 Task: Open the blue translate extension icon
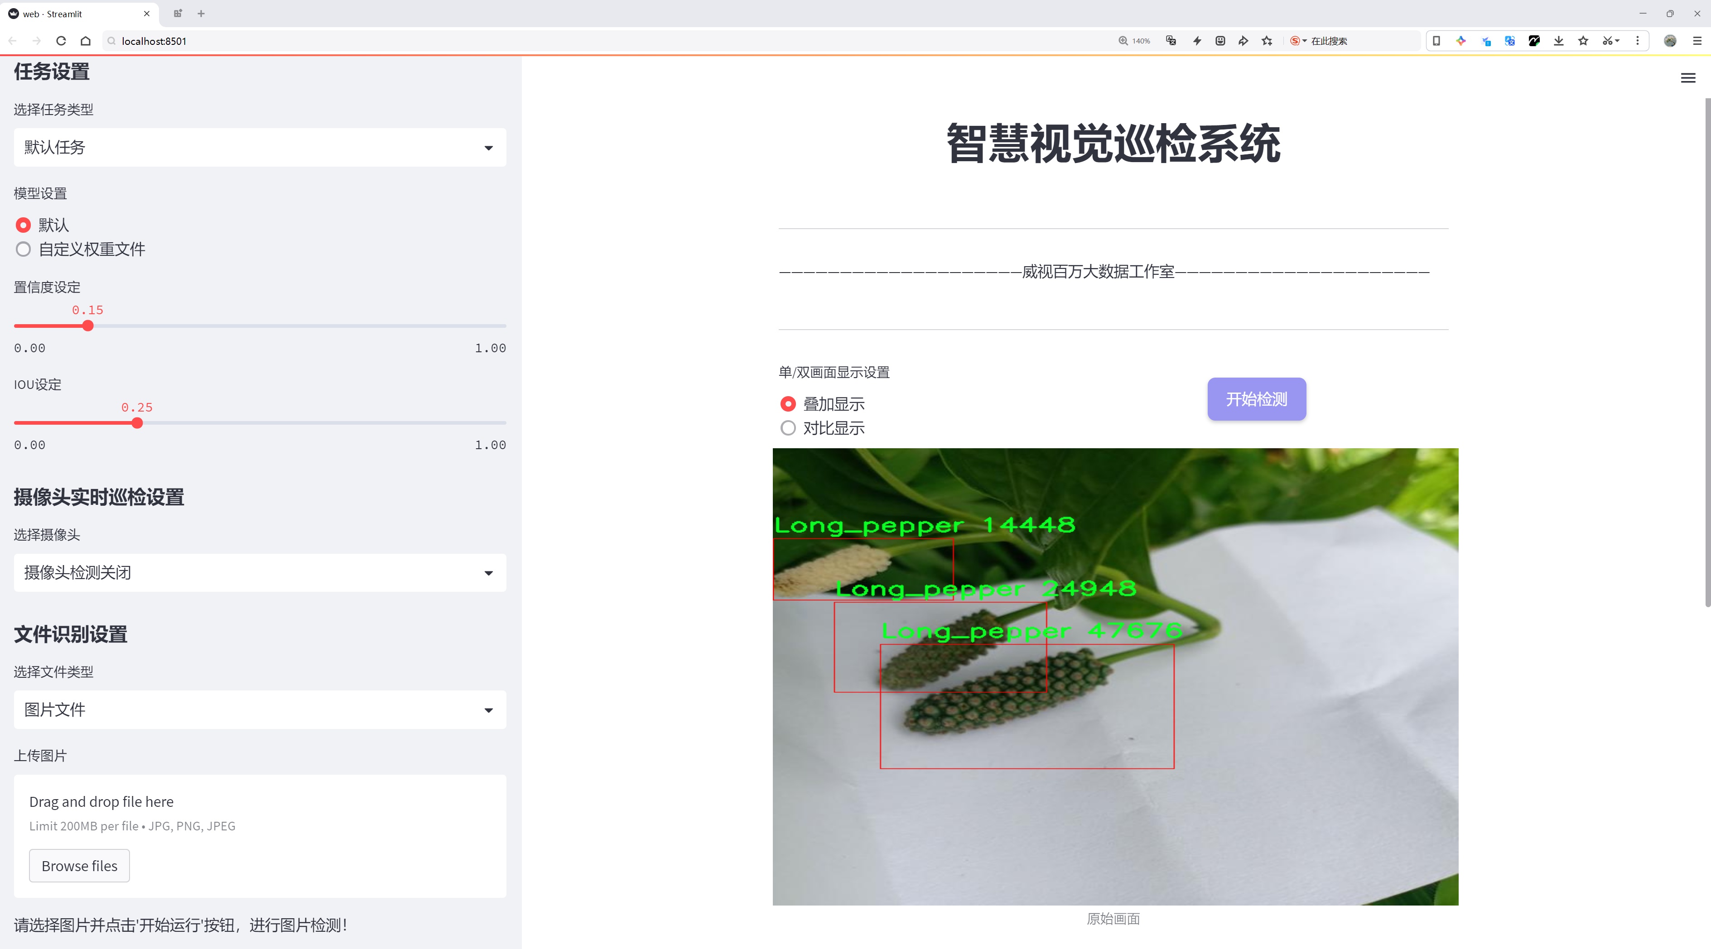click(x=1510, y=40)
